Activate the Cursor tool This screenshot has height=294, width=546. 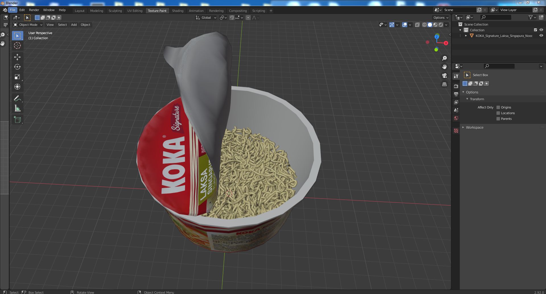coord(17,46)
